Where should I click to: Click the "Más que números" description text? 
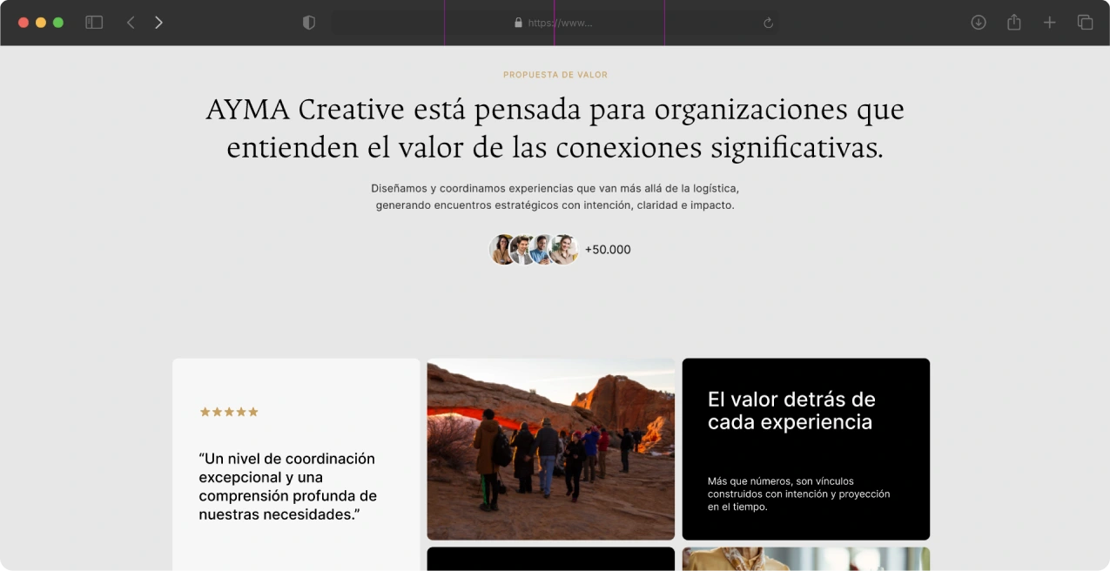tap(798, 494)
